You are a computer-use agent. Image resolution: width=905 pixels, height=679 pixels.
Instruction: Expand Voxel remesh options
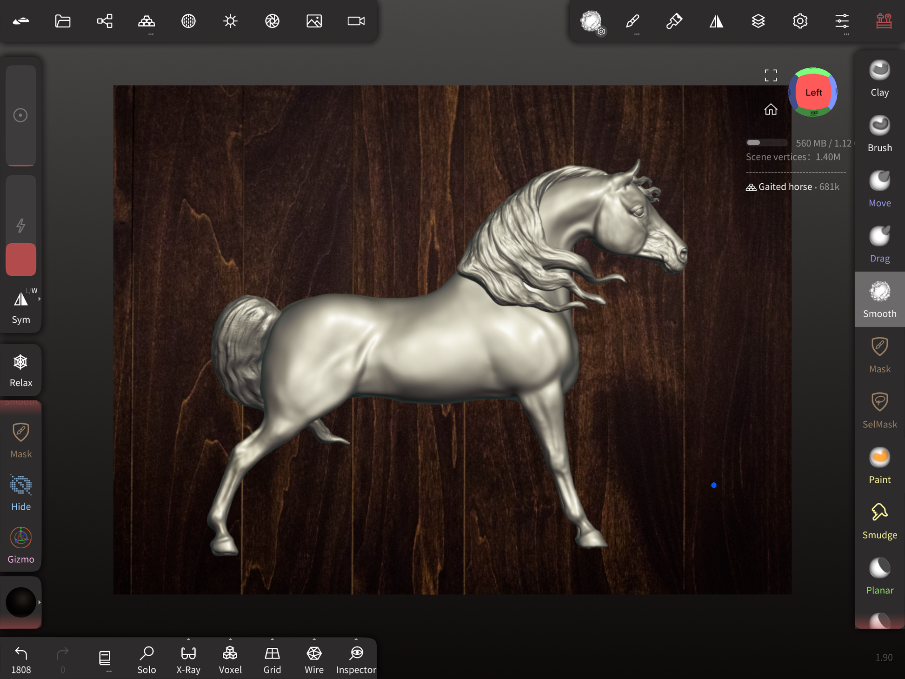point(230,640)
